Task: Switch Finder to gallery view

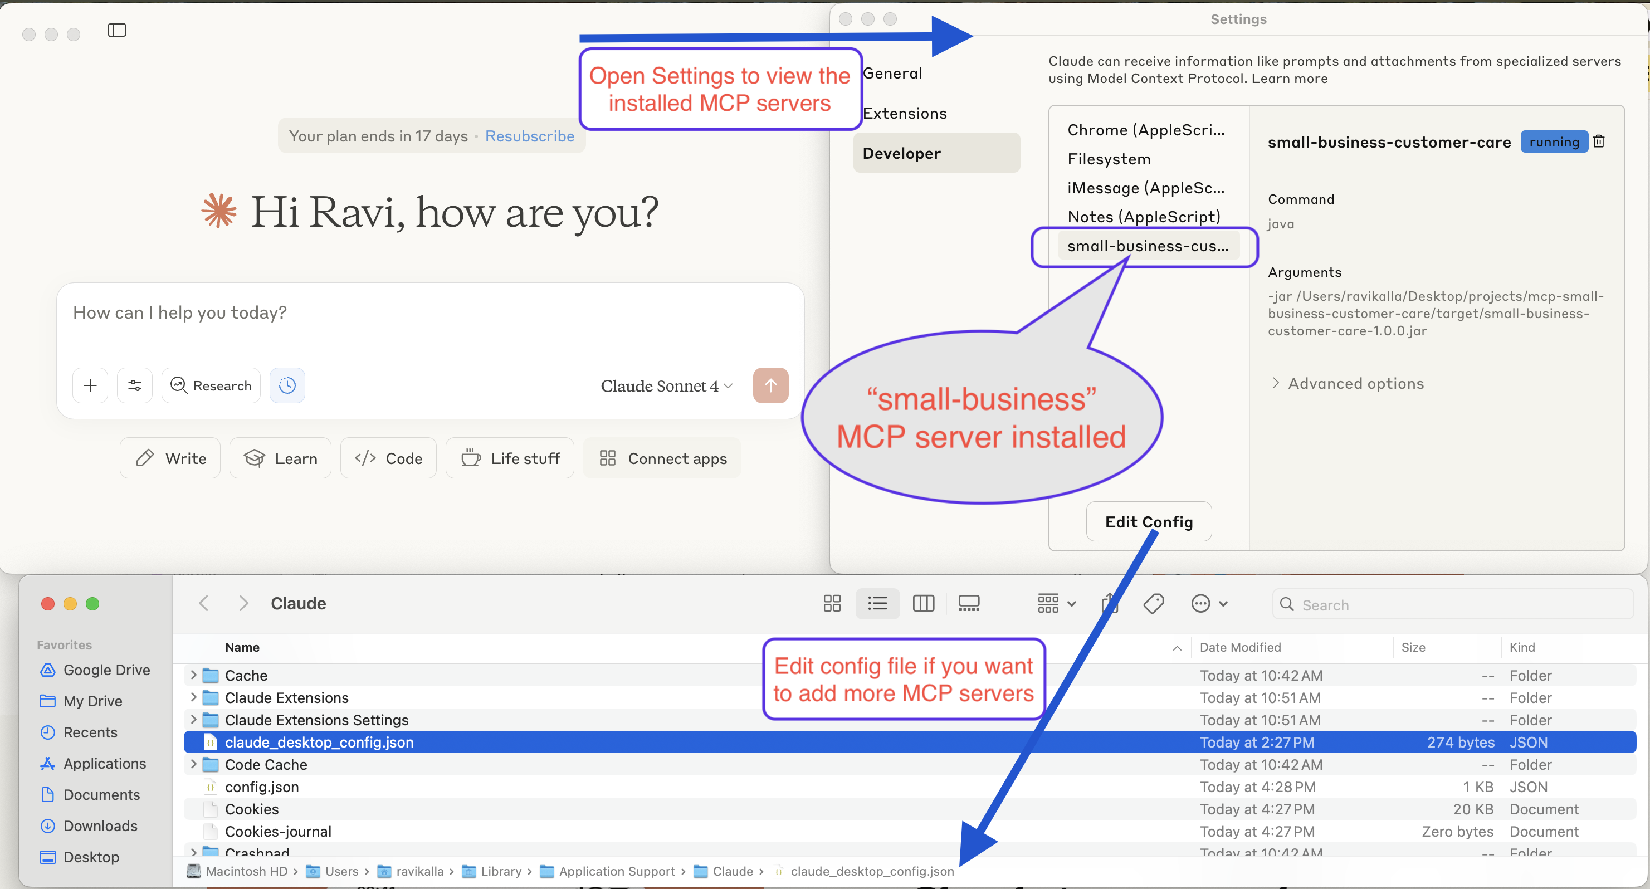Action: (969, 603)
